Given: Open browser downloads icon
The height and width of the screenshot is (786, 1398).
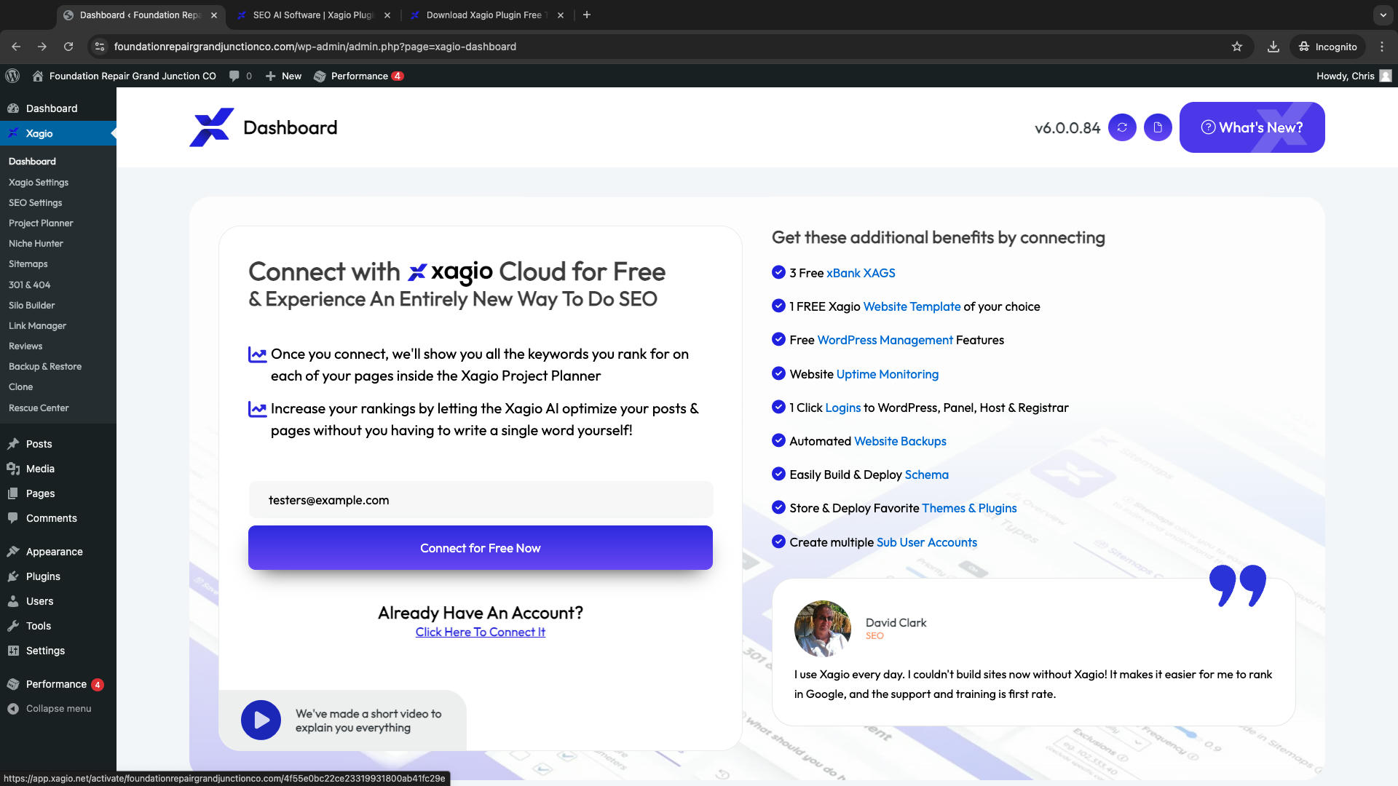Looking at the screenshot, I should tap(1273, 47).
